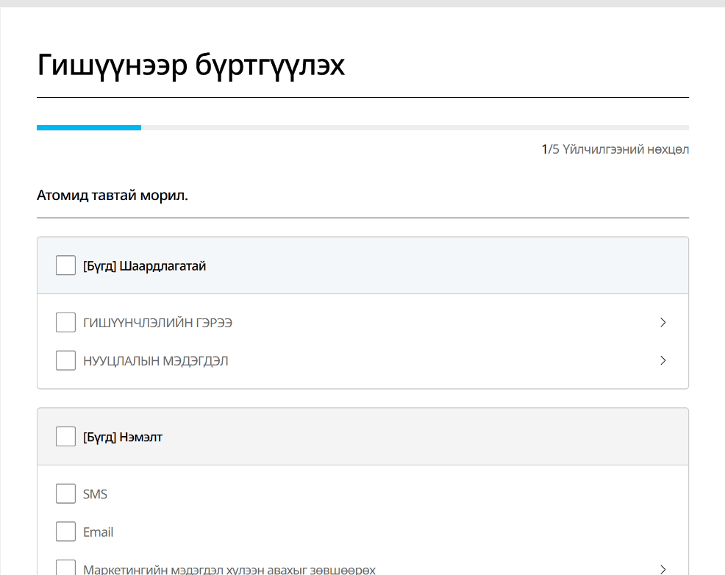Check the [Бүгд] Шаардлагатай checkbox

coord(65,265)
